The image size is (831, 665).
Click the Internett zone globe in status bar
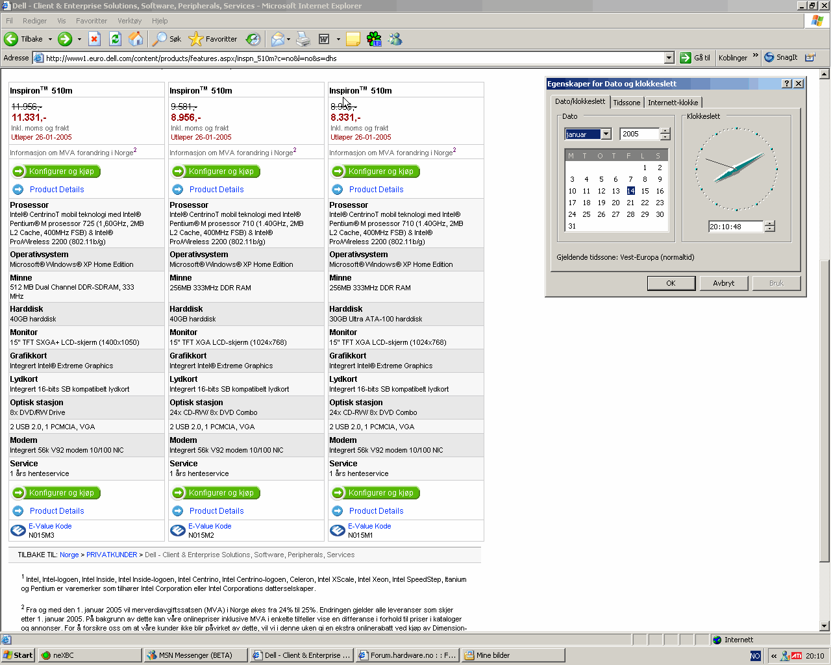[717, 640]
